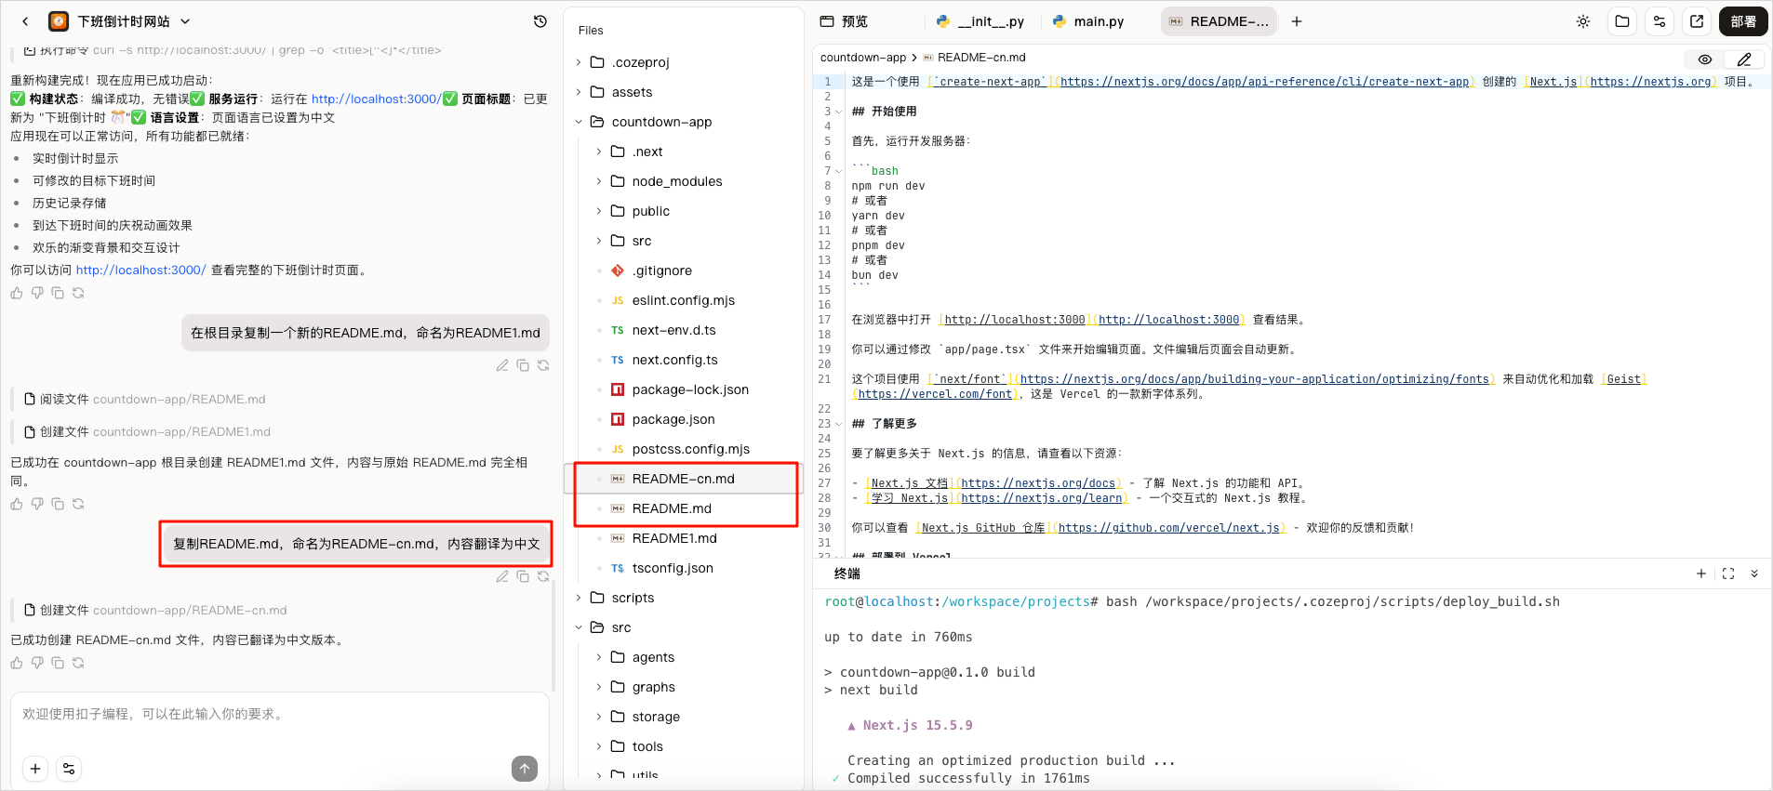Maximize the terminal panel
The image size is (1773, 791).
click(1728, 573)
